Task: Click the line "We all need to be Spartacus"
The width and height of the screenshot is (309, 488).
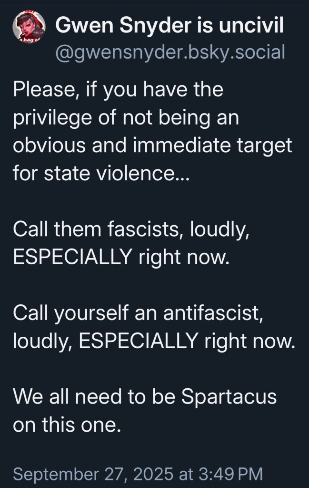Action: point(145,397)
